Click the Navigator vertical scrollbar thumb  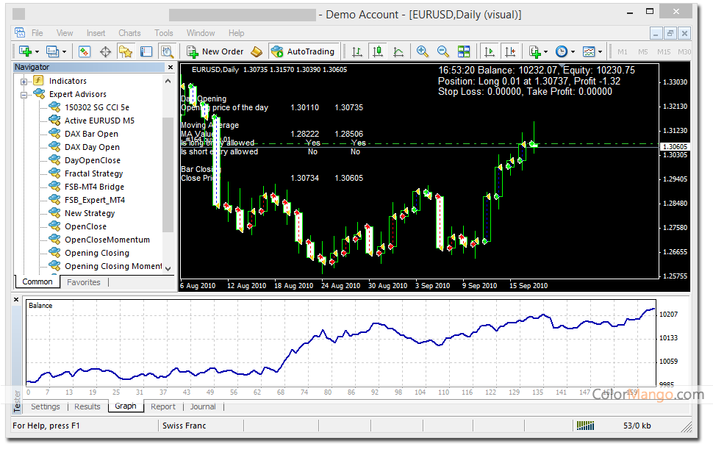pyautogui.click(x=168, y=175)
